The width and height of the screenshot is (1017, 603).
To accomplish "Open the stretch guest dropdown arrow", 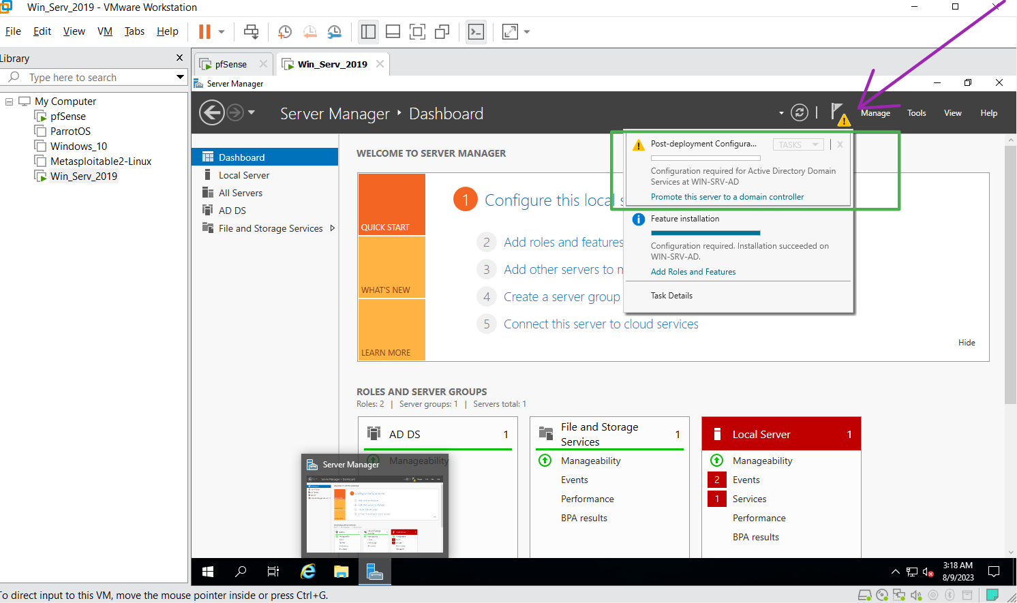I will coord(527,32).
